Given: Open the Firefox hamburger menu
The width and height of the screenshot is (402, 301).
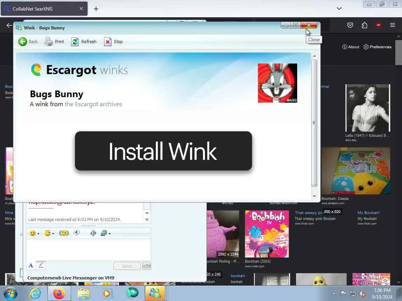Looking at the screenshot, I should click(393, 25).
